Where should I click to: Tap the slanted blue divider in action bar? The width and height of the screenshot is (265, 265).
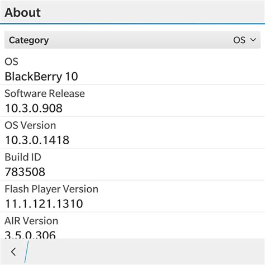pos(26,252)
